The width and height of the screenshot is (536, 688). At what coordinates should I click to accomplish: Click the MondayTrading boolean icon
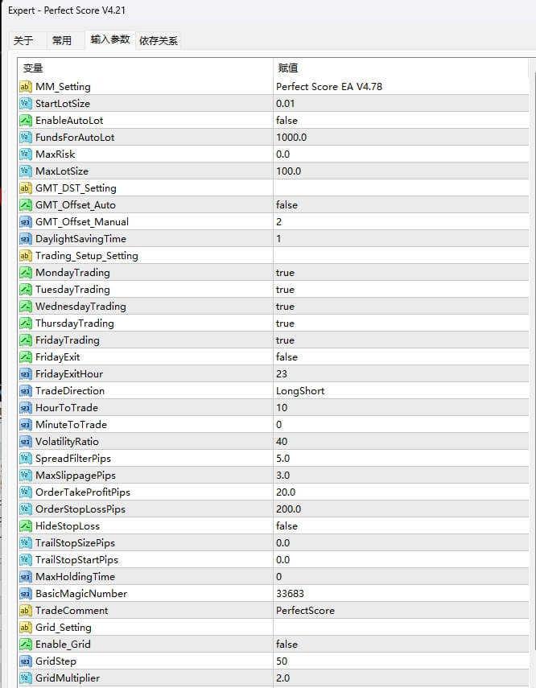pos(26,273)
